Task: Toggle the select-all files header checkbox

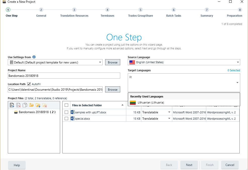Action: [66, 105]
